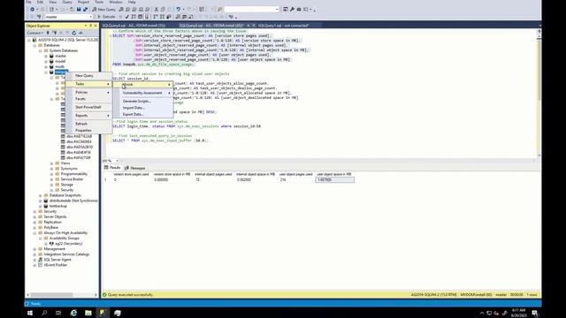Image resolution: width=566 pixels, height=318 pixels.
Task: Expand the Programmability folder
Action: (x=51, y=174)
